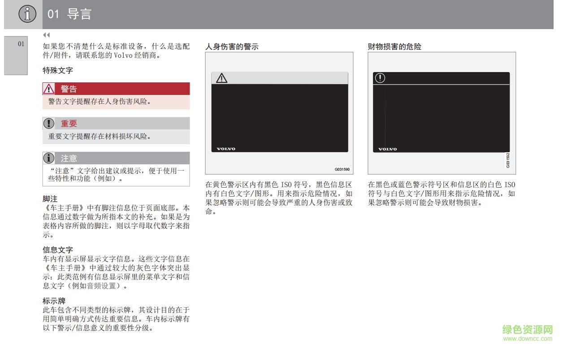Click the circled info icon in the header
The height and width of the screenshot is (347, 563).
coord(27,14)
